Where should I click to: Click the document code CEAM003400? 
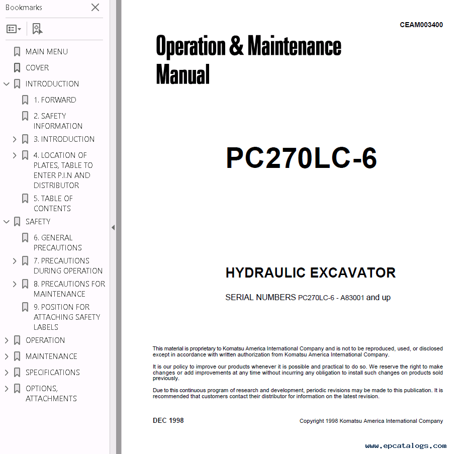tap(421, 25)
